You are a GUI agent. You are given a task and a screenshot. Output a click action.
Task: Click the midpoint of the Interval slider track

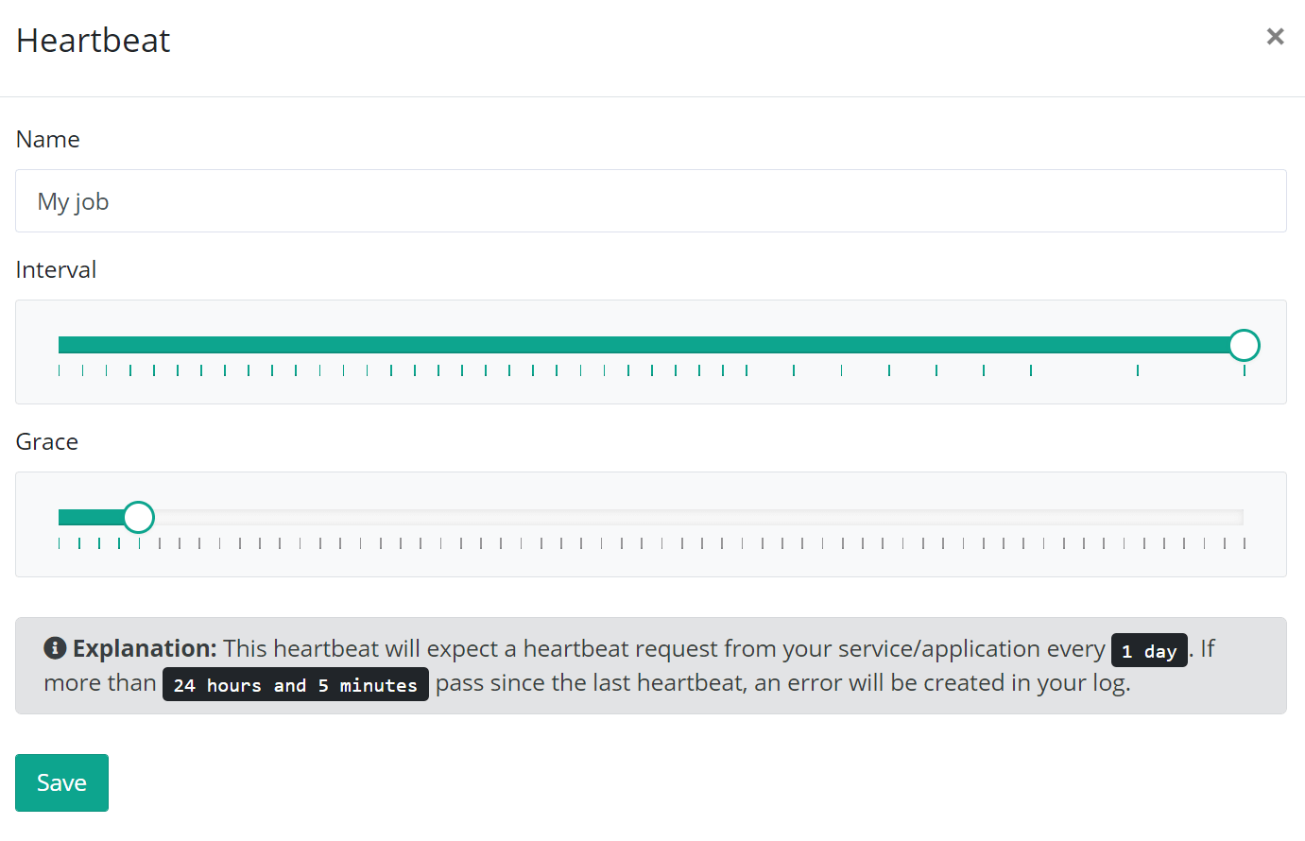pos(652,344)
